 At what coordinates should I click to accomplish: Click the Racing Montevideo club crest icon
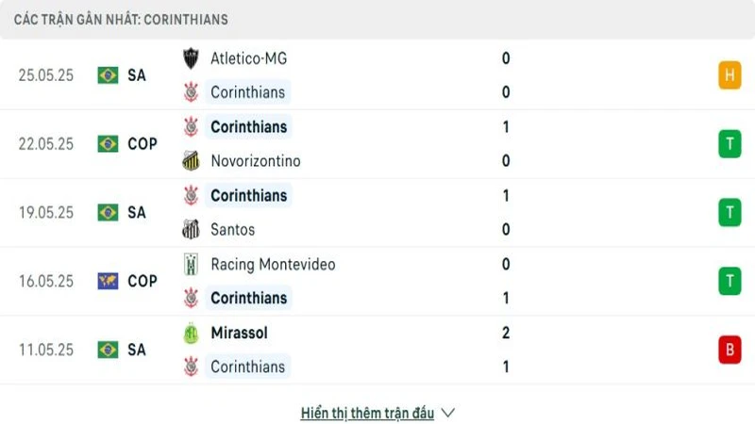[191, 265]
